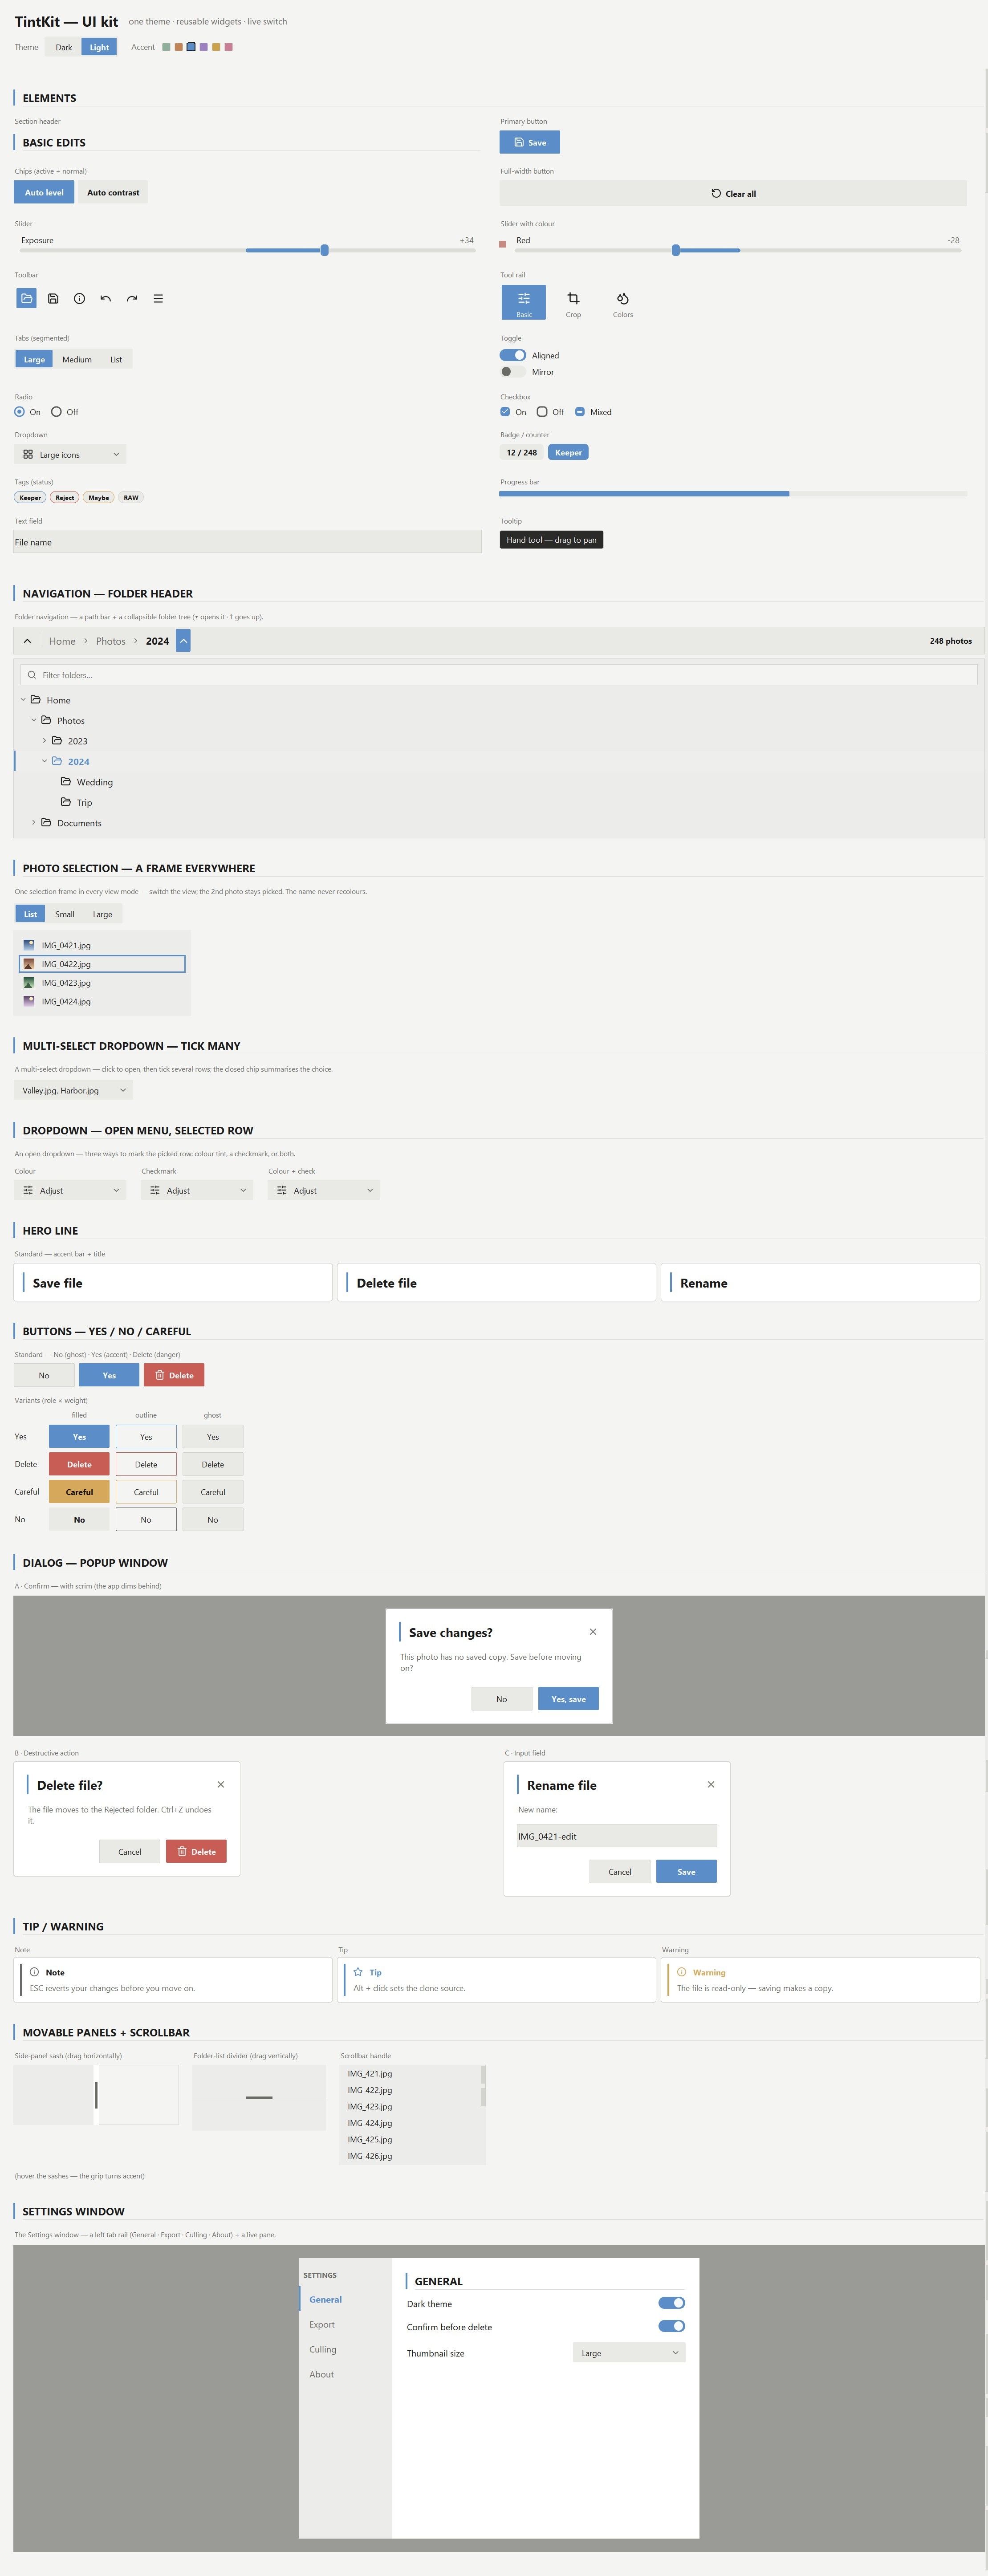Image resolution: width=988 pixels, height=2576 pixels.
Task: Select the Basic tool in the tool rail
Action: (524, 302)
